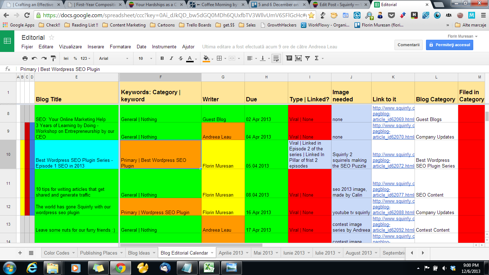
Task: Click the blue Permiteți accesul button
Action: click(x=449, y=45)
